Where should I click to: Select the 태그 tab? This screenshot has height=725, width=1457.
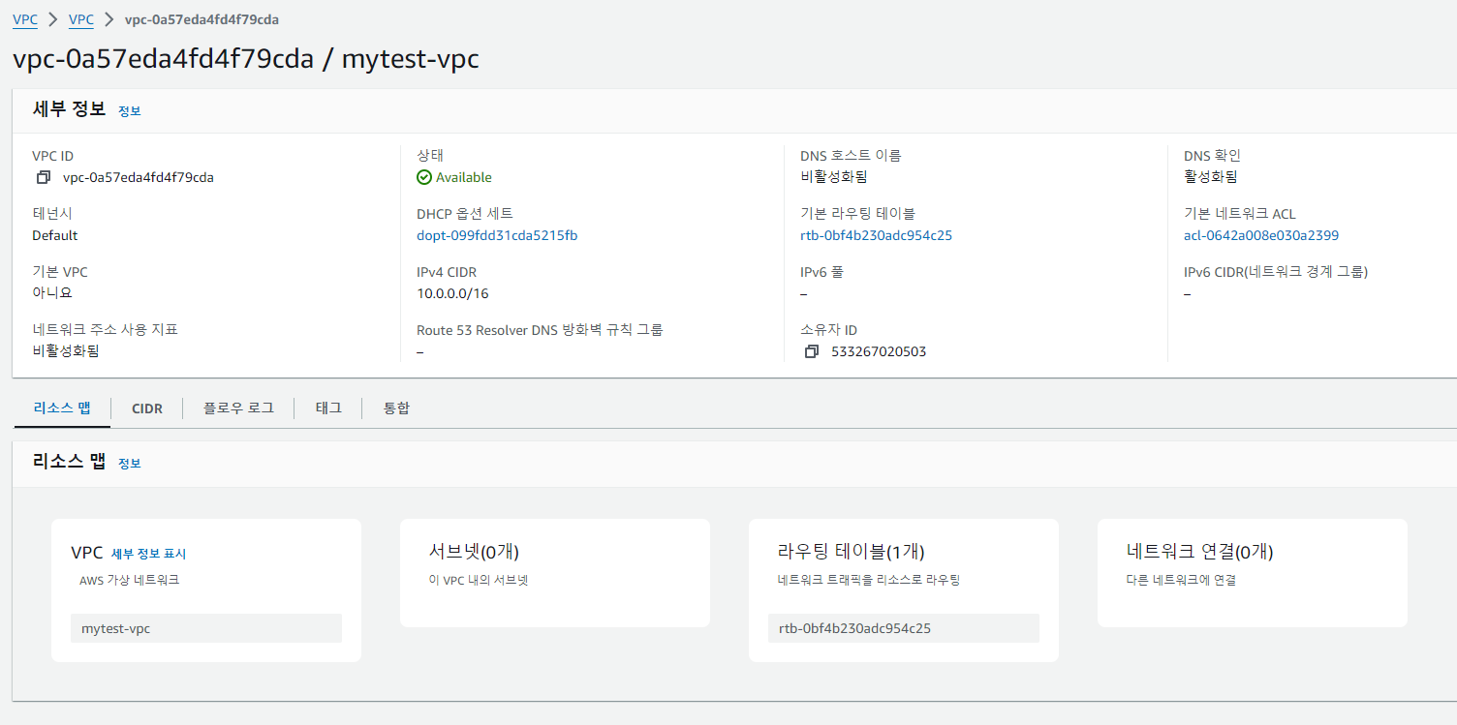328,408
